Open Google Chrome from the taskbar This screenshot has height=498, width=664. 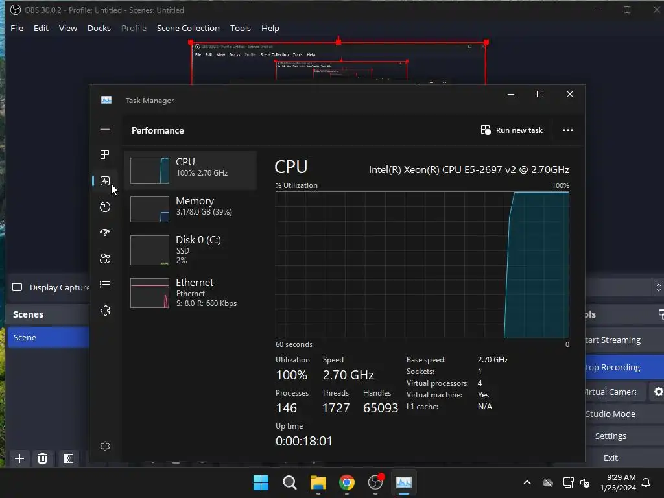347,482
